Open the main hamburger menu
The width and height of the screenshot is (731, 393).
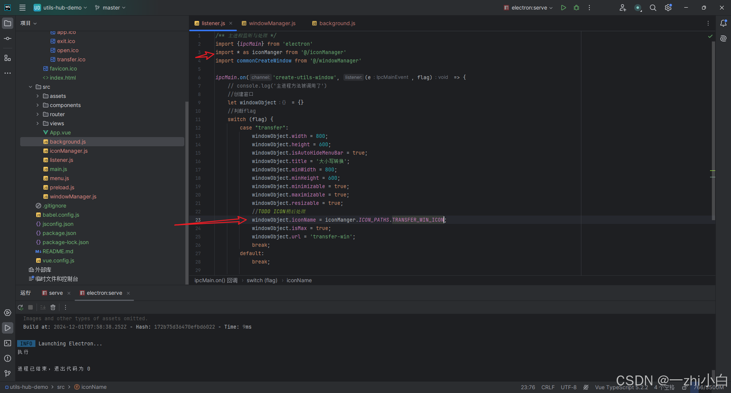tap(22, 8)
